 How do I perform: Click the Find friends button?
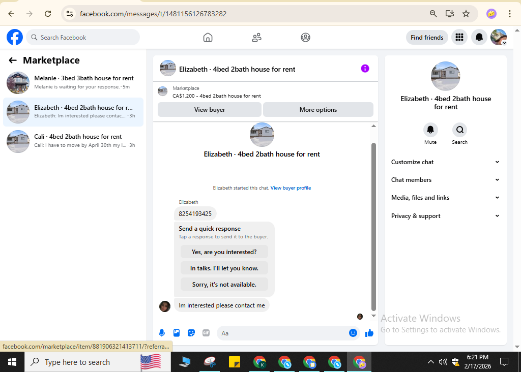tap(427, 38)
